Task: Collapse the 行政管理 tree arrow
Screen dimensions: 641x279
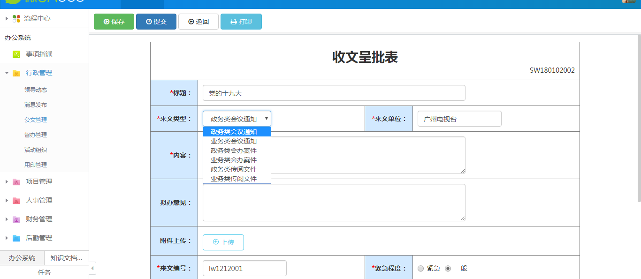Action: [7, 73]
